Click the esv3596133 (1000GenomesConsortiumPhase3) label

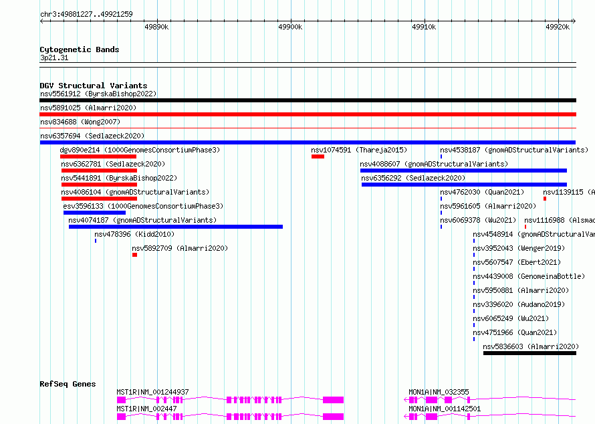143,206
